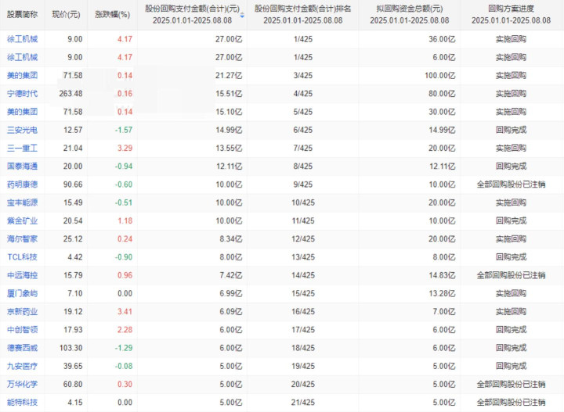Click the 回购方案进度 column header
Viewport: 564px width, 412px height.
tap(511, 14)
